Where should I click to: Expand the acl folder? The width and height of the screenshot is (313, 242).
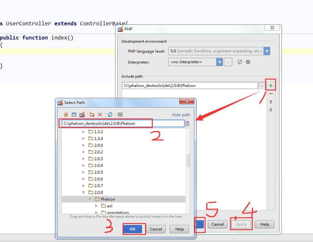click(x=97, y=206)
